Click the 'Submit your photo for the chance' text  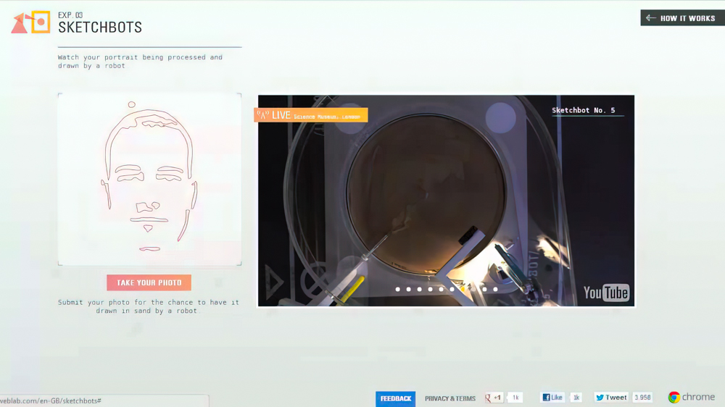coord(149,306)
